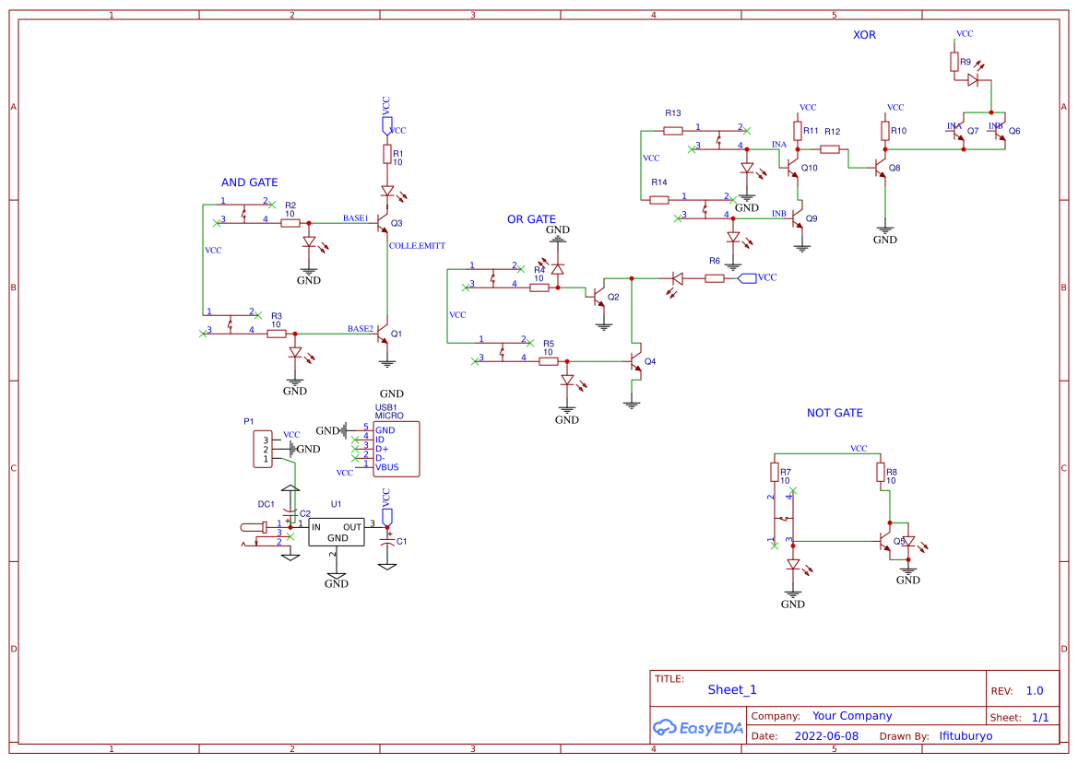Select transistor Q8 symbol
The image size is (1078, 763).
point(881,168)
